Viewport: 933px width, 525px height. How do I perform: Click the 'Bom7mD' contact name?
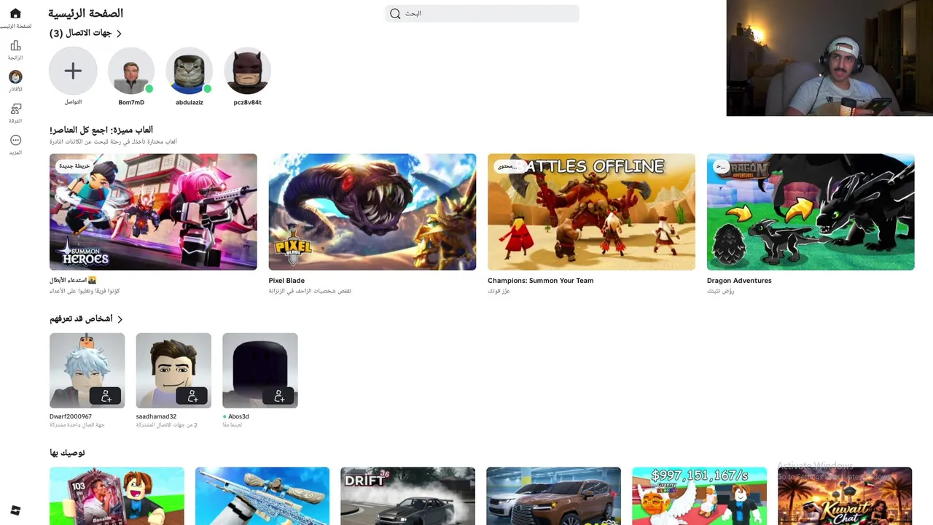pos(131,103)
